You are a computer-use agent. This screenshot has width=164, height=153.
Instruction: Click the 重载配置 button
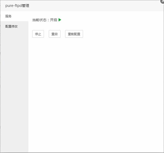pos(74,34)
